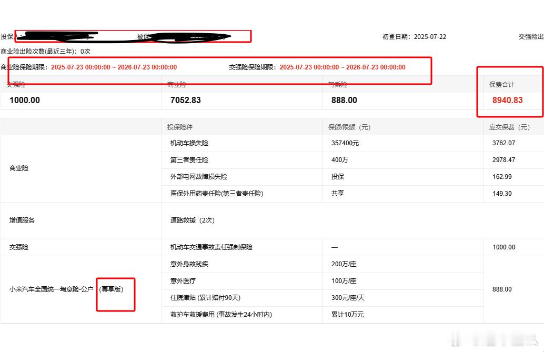Click the 保额/限额（元） column header
The width and height of the screenshot is (544, 352).
click(x=349, y=127)
